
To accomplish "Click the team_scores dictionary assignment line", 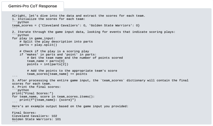I will tap(76, 25).
